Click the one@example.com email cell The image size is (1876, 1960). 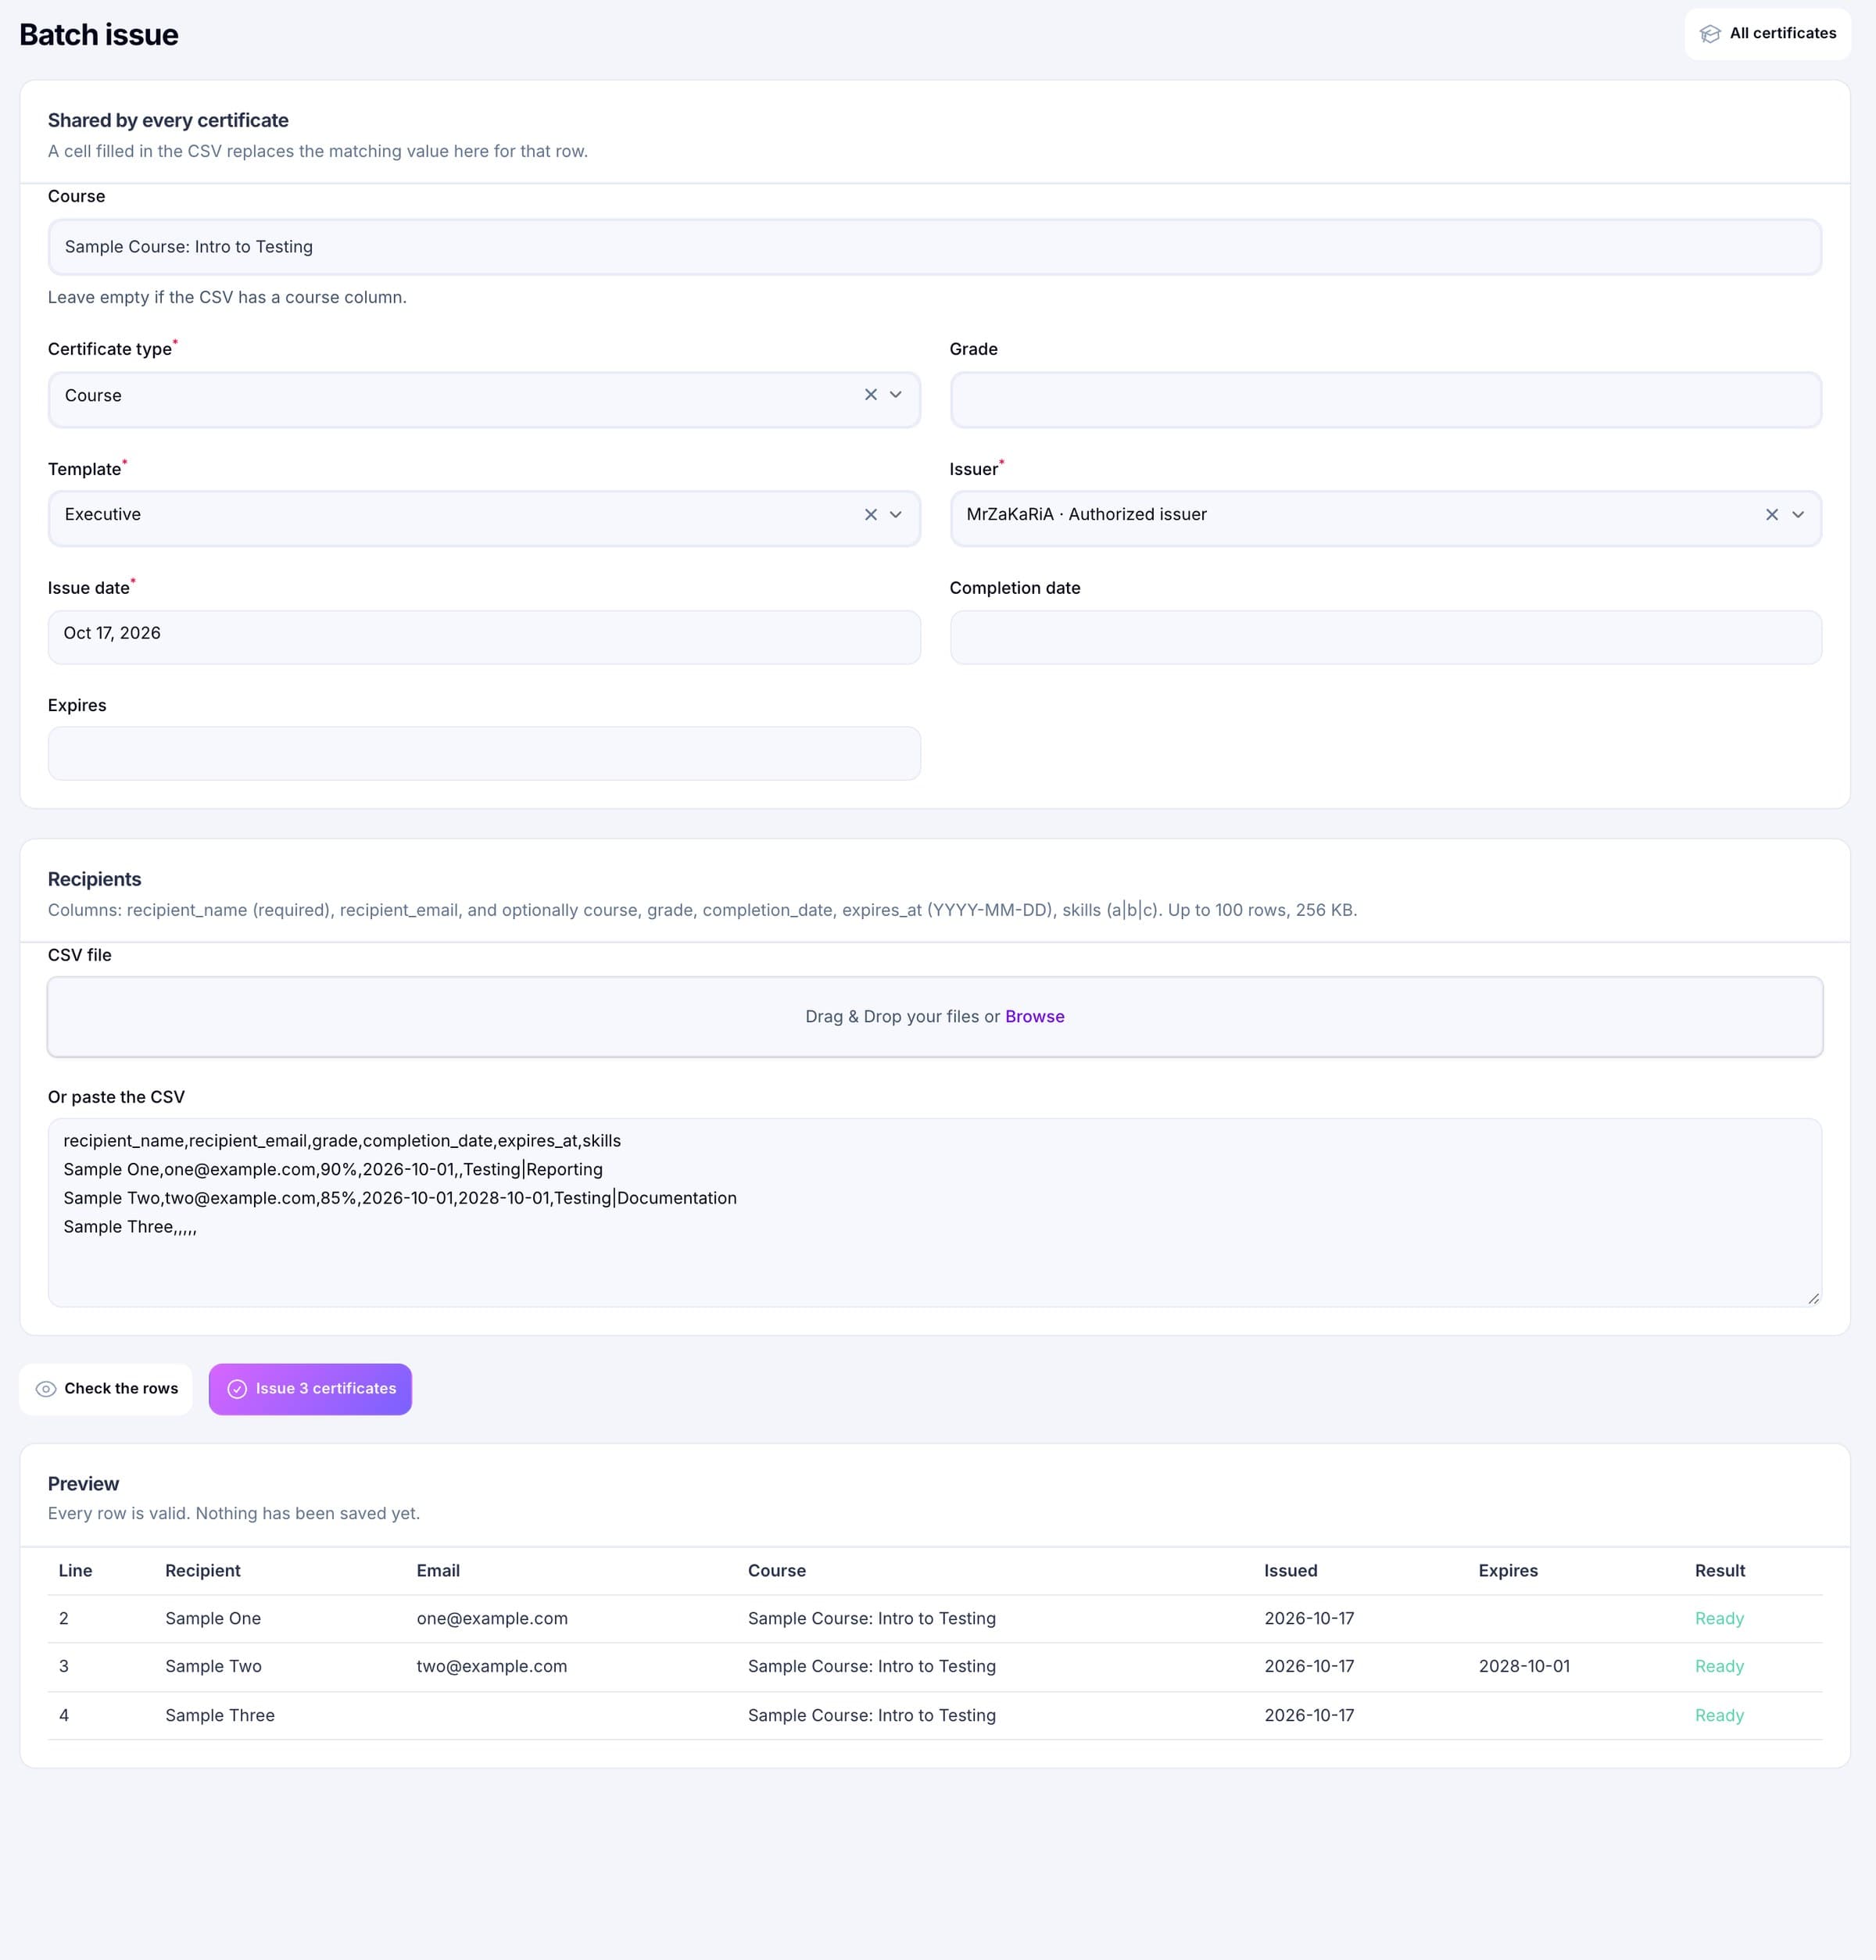492,1619
